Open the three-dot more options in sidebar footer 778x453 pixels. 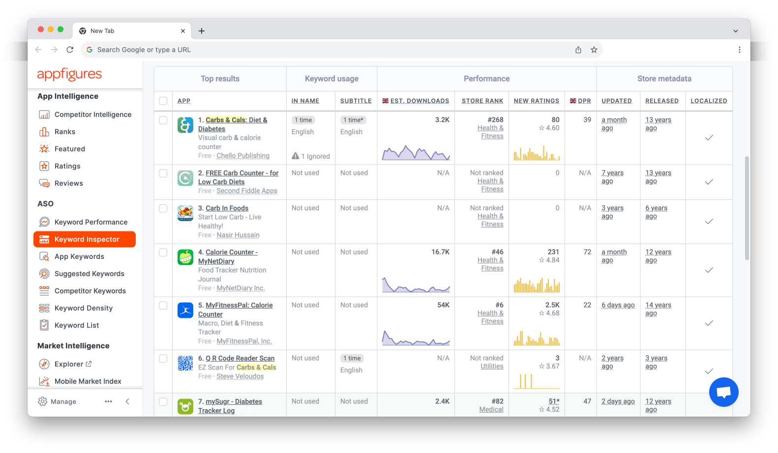(109, 401)
